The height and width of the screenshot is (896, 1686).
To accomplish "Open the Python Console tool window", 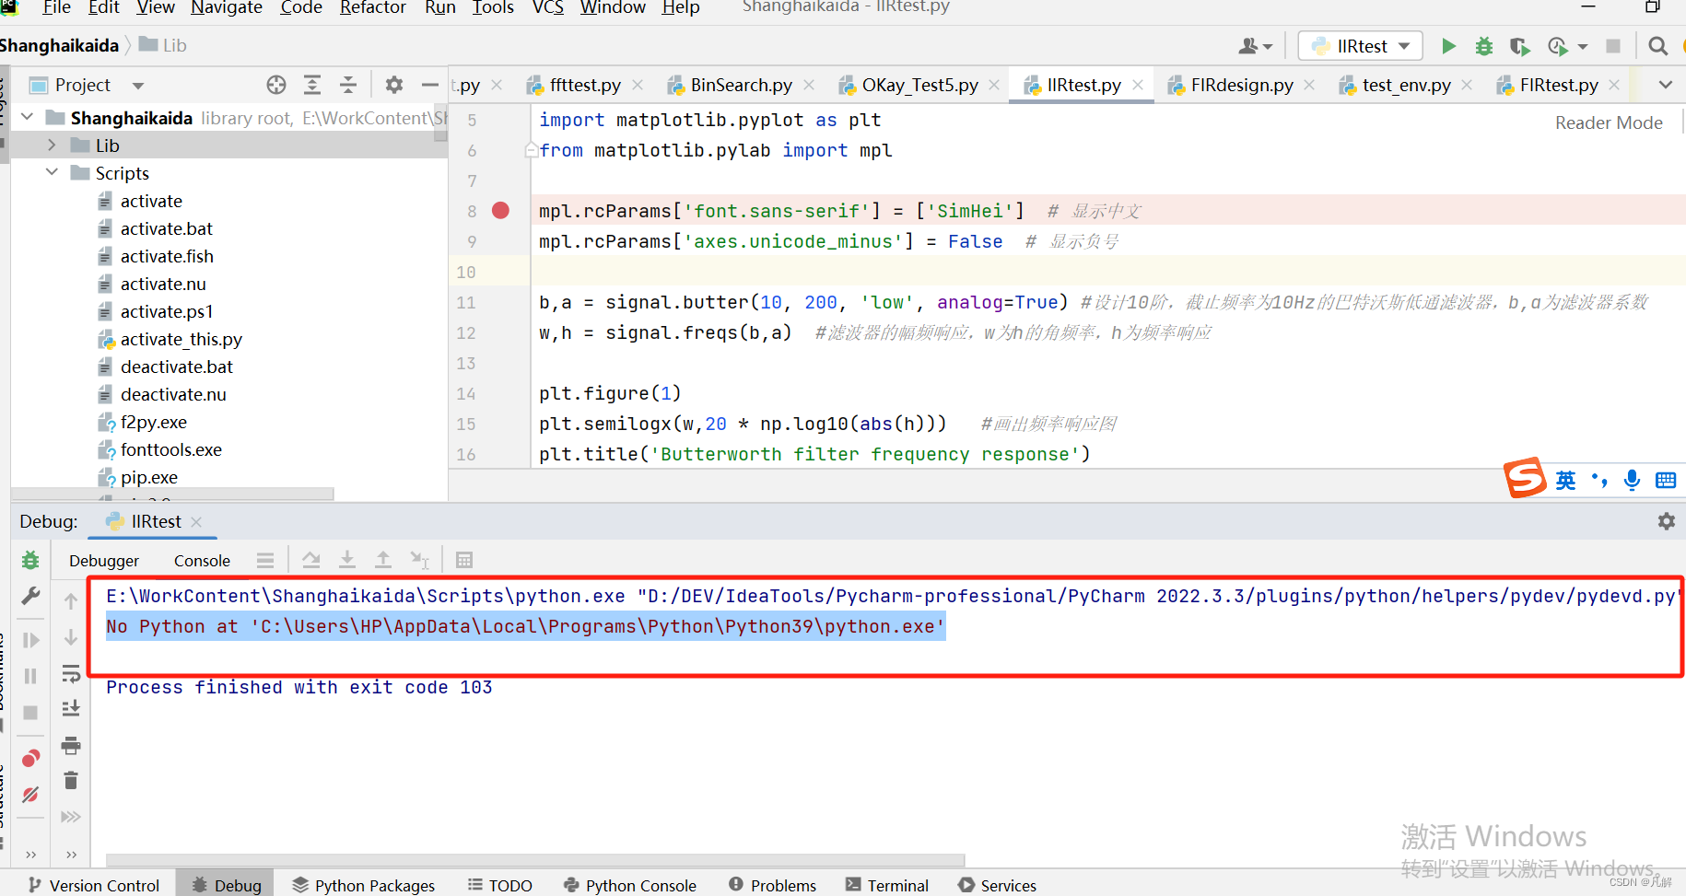I will (x=630, y=885).
